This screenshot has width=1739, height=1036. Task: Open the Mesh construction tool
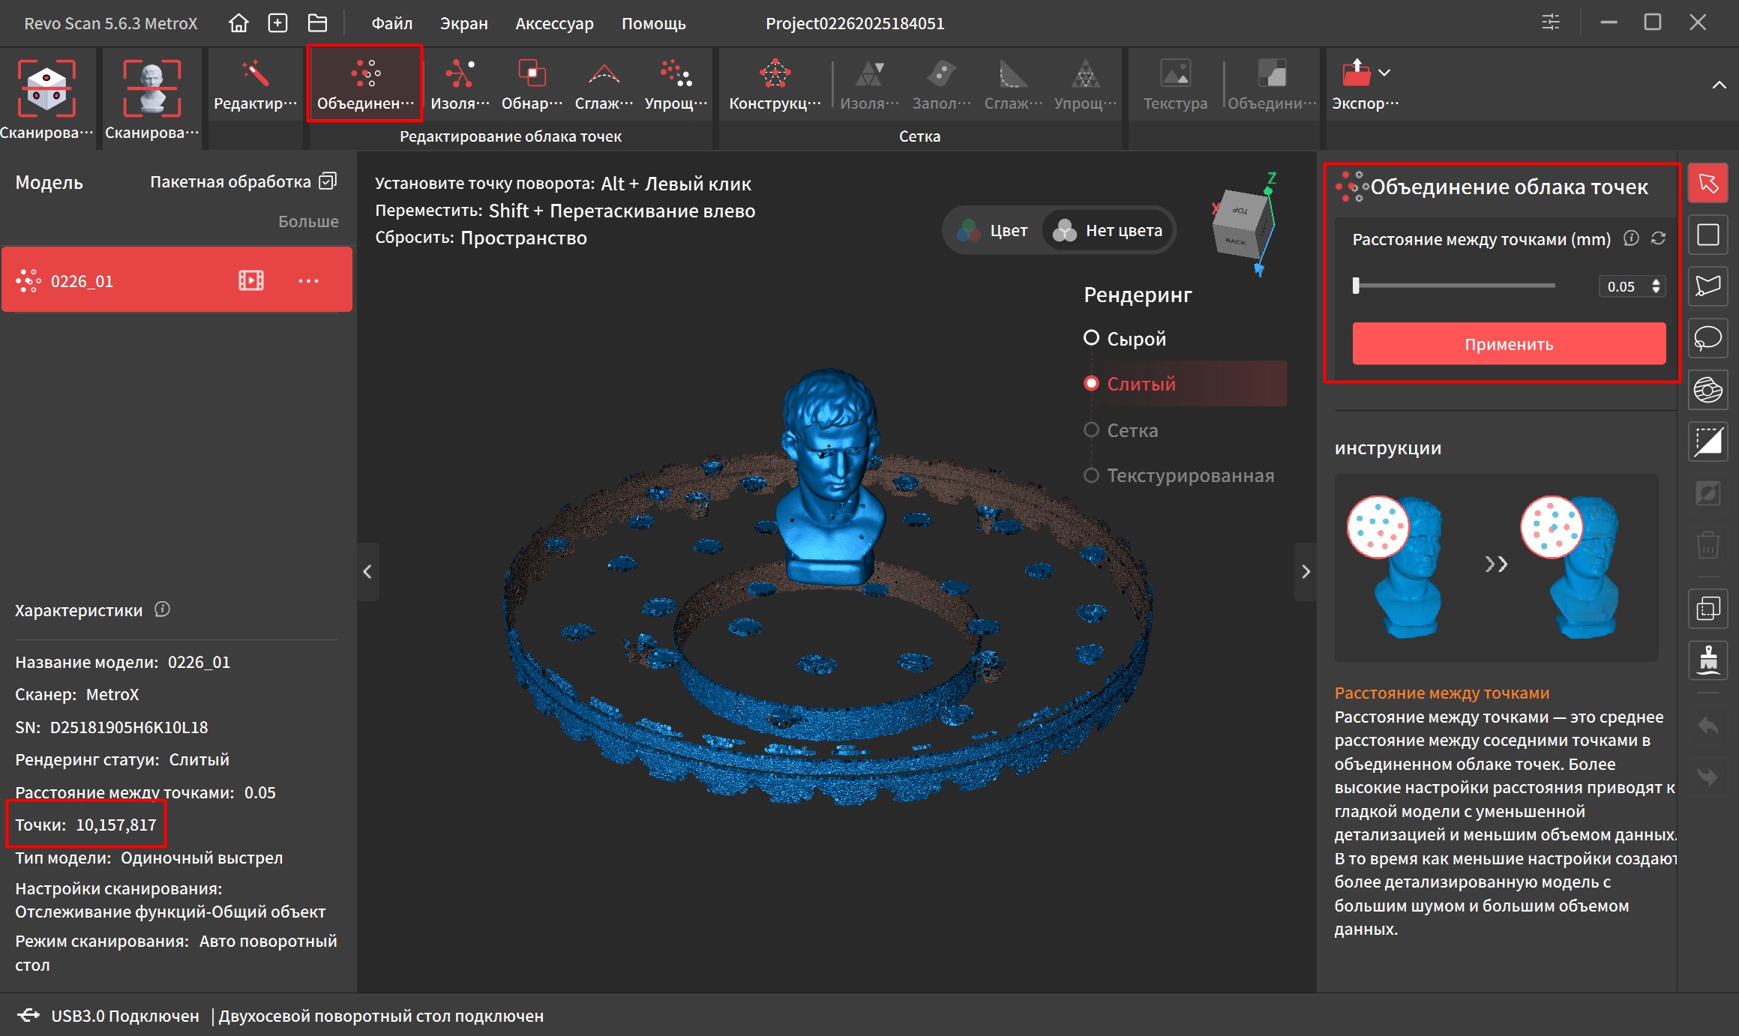pos(775,85)
